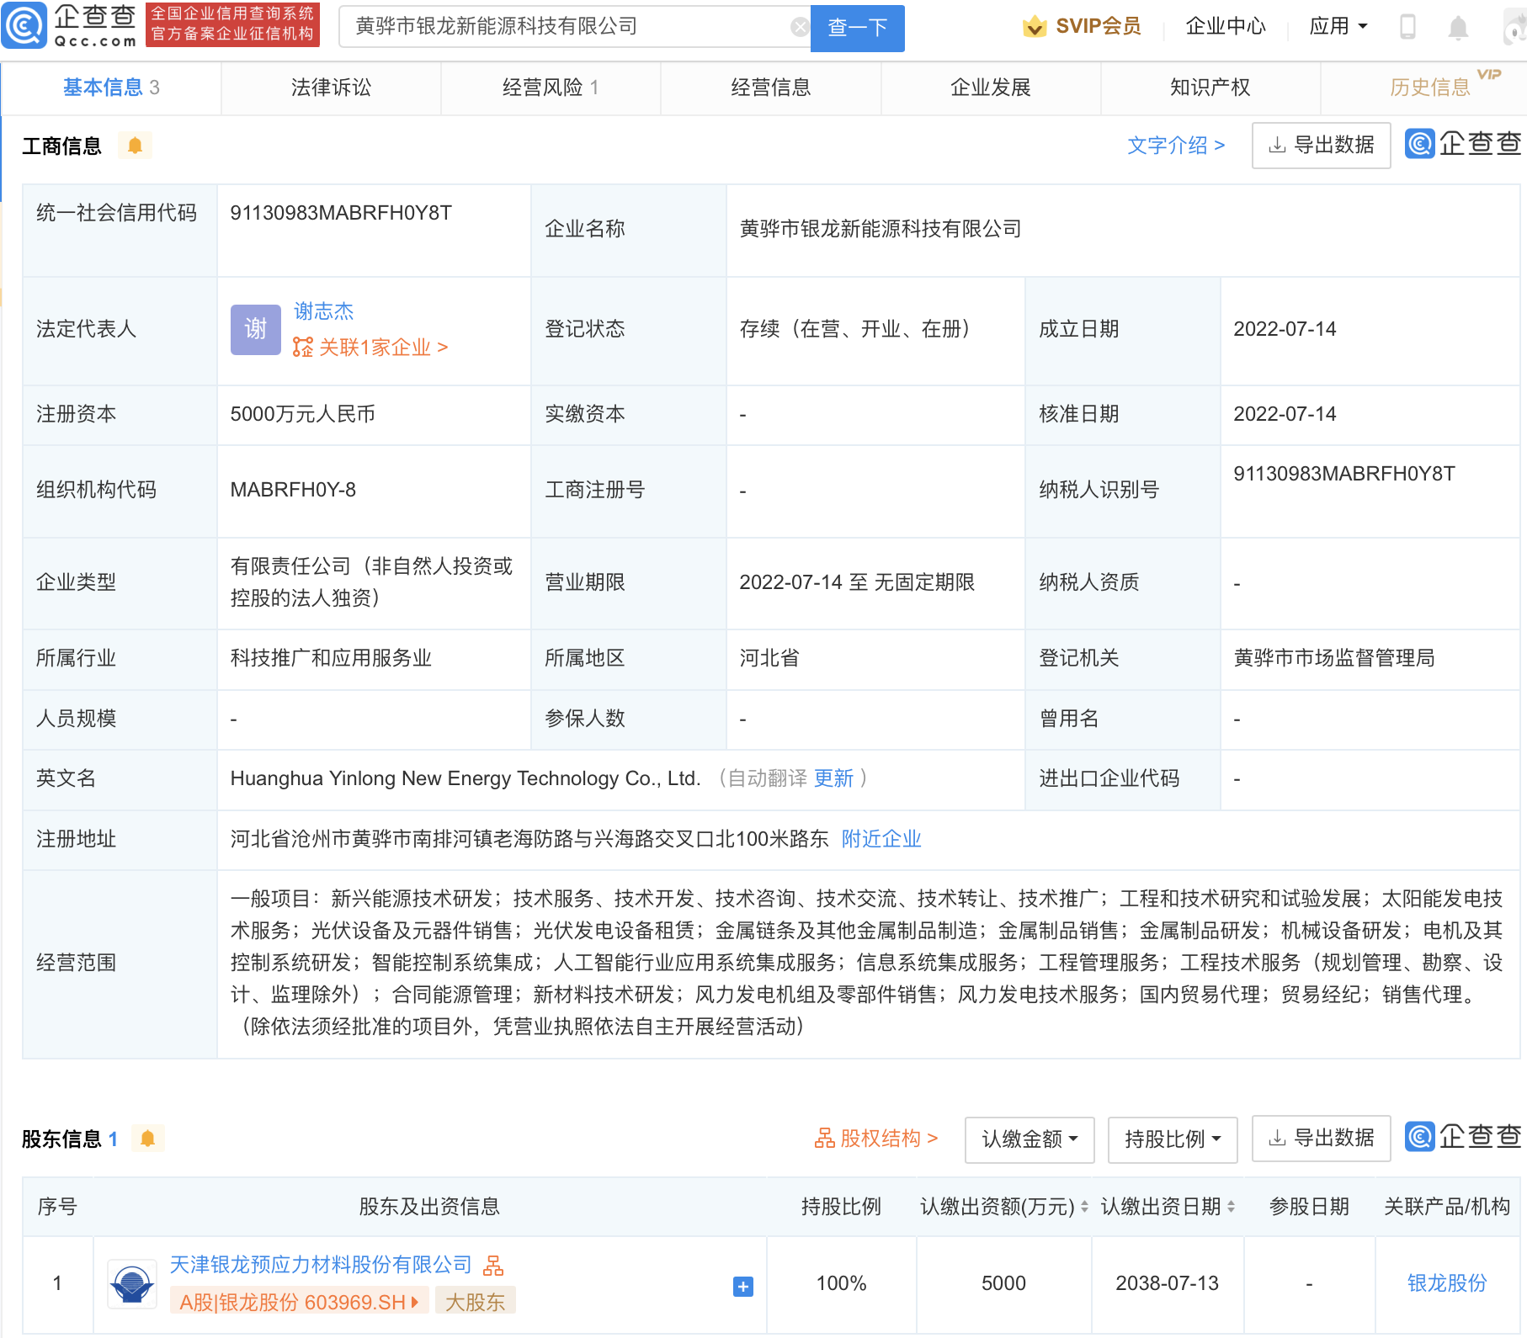Switch to the 知识产权 tab
Viewport: 1527px width, 1338px height.
point(1208,87)
